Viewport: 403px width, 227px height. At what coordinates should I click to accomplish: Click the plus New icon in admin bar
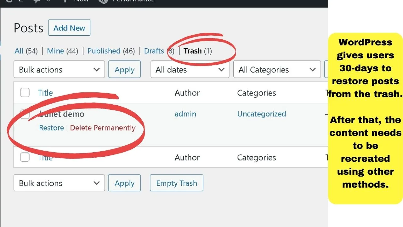click(x=65, y=1)
